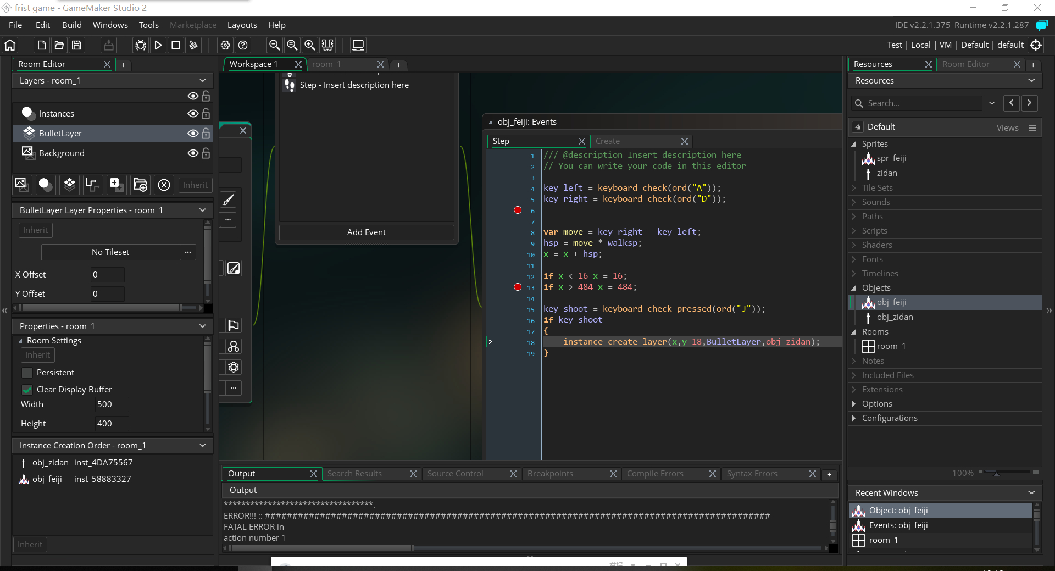Toggle the Persistent checkbox
The height and width of the screenshot is (571, 1055).
[x=27, y=373]
